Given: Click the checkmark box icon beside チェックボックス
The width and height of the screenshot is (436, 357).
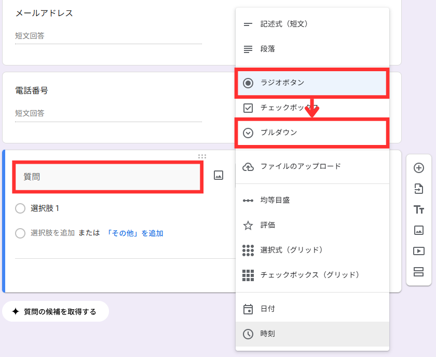Looking at the screenshot, I should pos(248,108).
